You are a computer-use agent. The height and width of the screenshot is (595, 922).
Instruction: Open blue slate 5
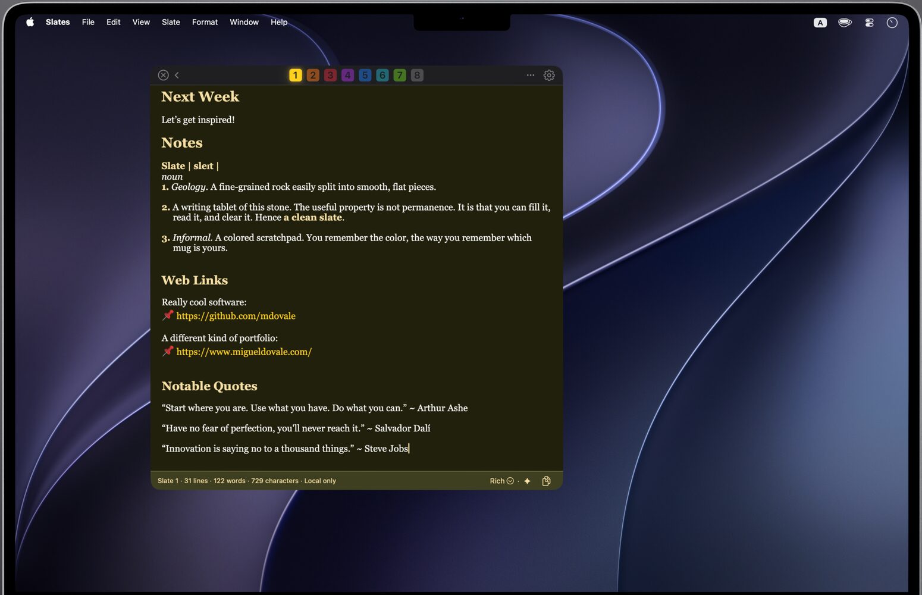(365, 75)
